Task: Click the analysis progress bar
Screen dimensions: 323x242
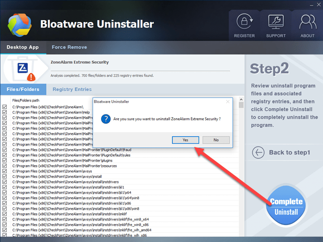Action: click(140, 71)
